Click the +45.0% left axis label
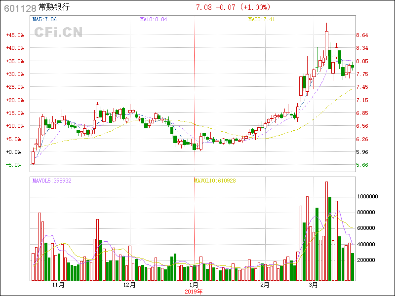 point(15,35)
